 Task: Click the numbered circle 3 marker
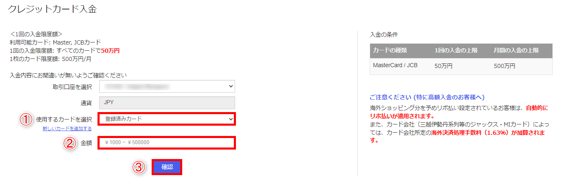pos(139,167)
